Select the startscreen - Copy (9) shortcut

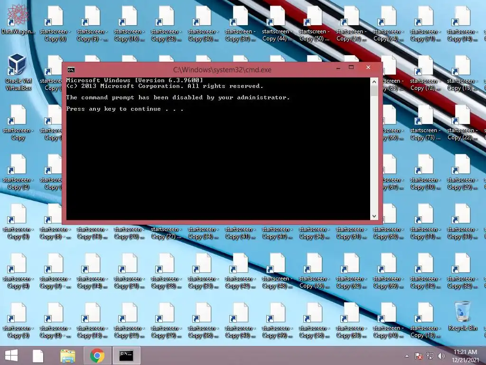pos(92,23)
